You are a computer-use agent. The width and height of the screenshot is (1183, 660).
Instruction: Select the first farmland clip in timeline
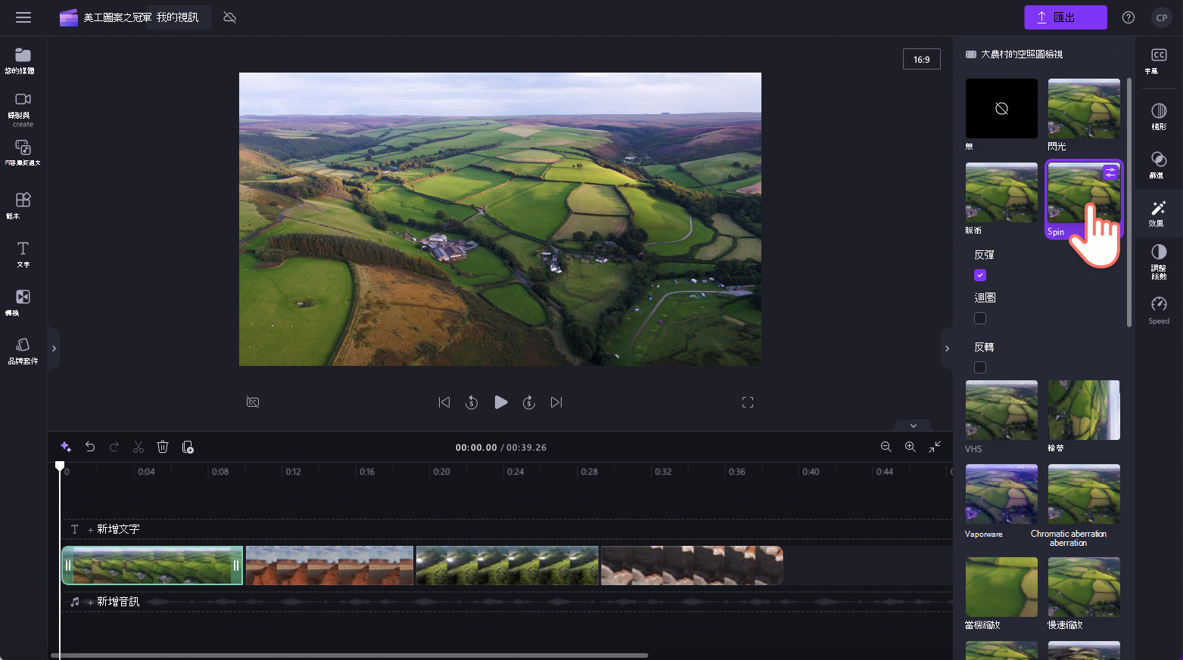[152, 565]
